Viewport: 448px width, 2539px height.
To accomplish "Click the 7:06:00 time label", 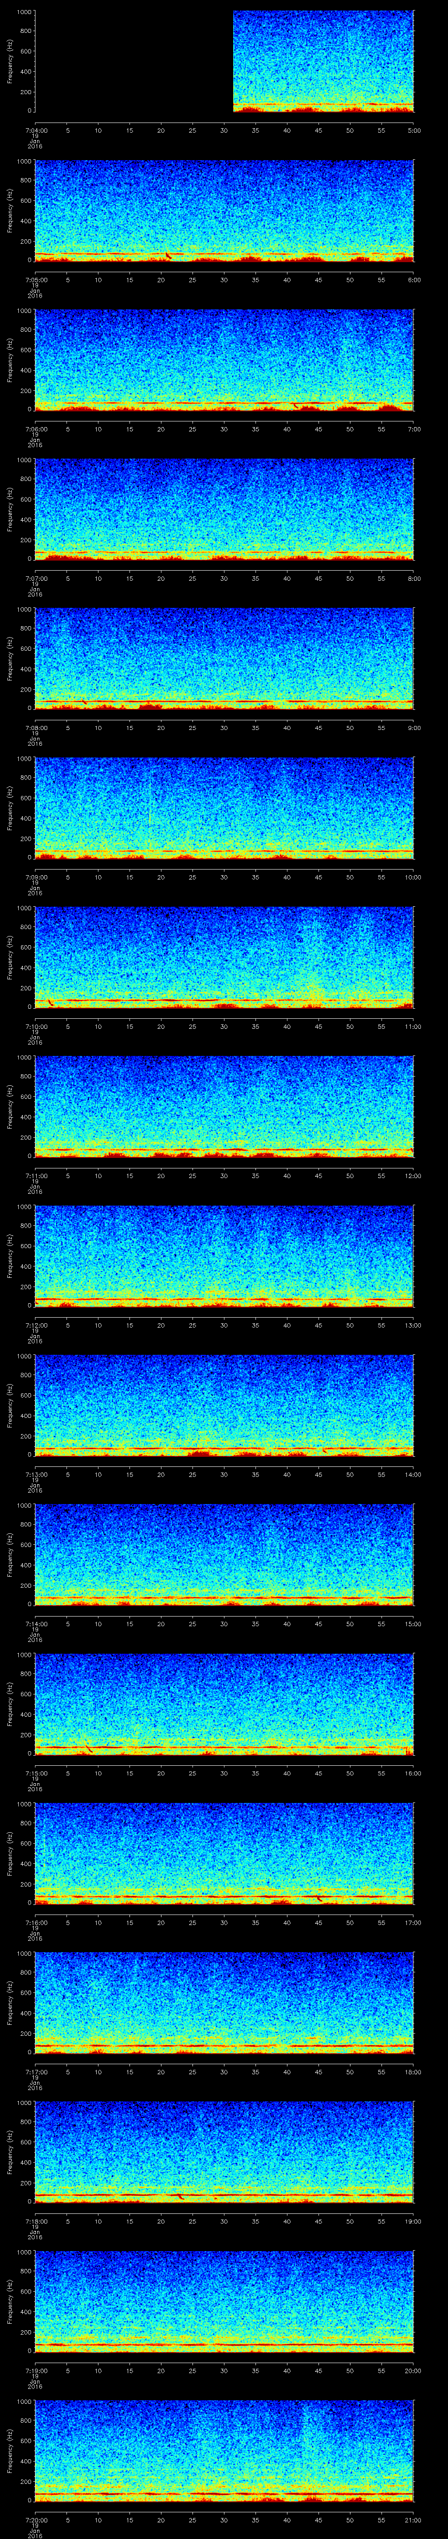I will [x=35, y=429].
